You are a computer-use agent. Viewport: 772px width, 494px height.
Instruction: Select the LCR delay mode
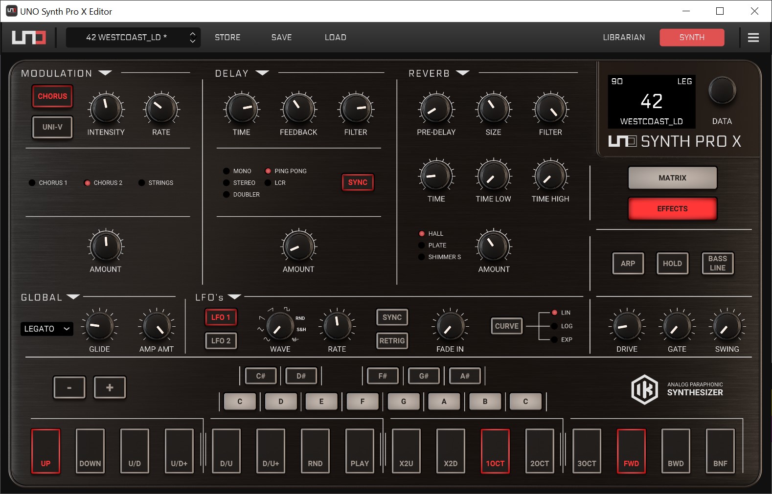point(275,183)
